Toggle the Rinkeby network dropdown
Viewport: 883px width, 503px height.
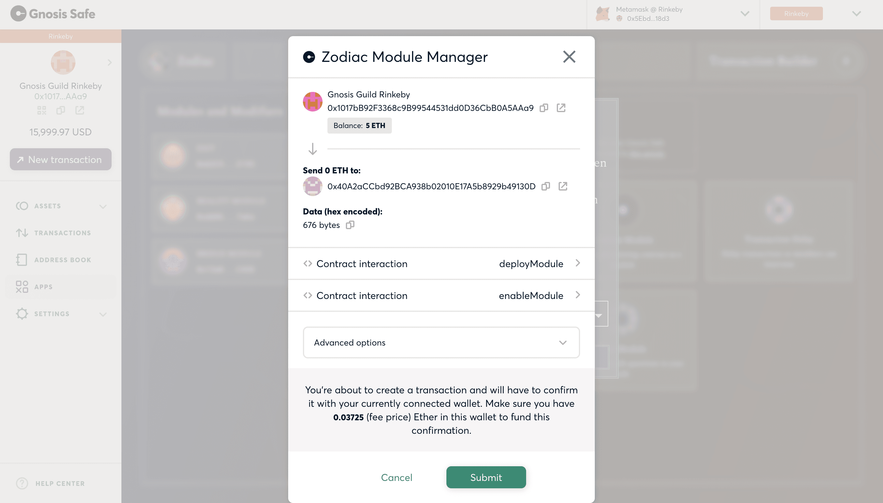click(x=856, y=14)
